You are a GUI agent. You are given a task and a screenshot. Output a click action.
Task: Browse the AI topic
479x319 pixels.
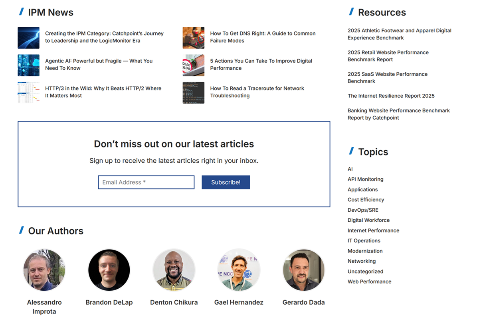(350, 169)
